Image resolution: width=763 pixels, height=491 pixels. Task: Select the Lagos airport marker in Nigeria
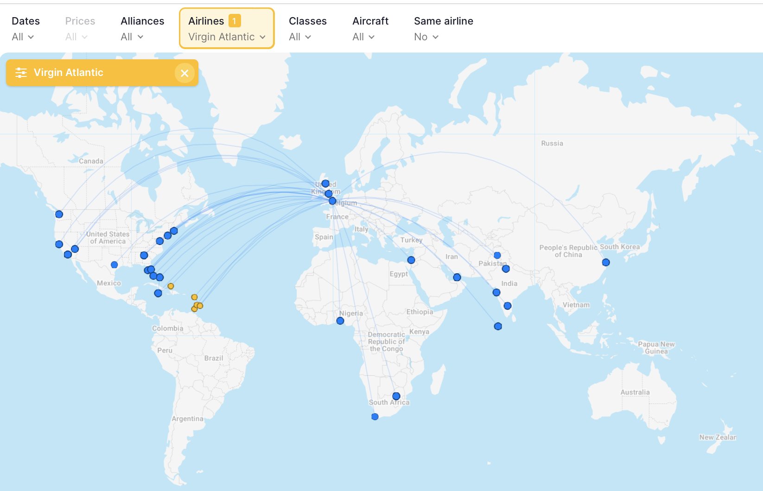click(x=340, y=321)
